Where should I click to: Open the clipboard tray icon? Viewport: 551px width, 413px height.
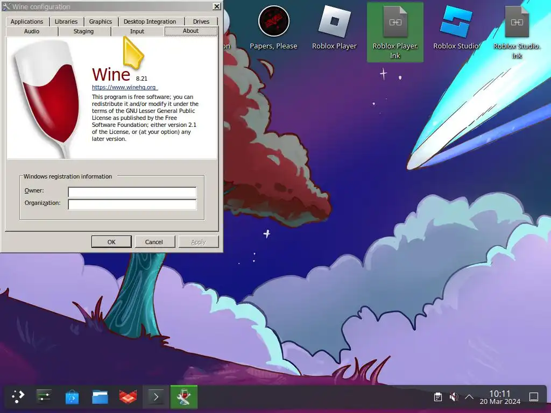(x=438, y=397)
